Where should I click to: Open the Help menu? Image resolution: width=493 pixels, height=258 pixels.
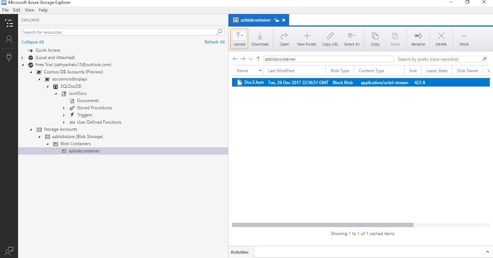click(43, 10)
